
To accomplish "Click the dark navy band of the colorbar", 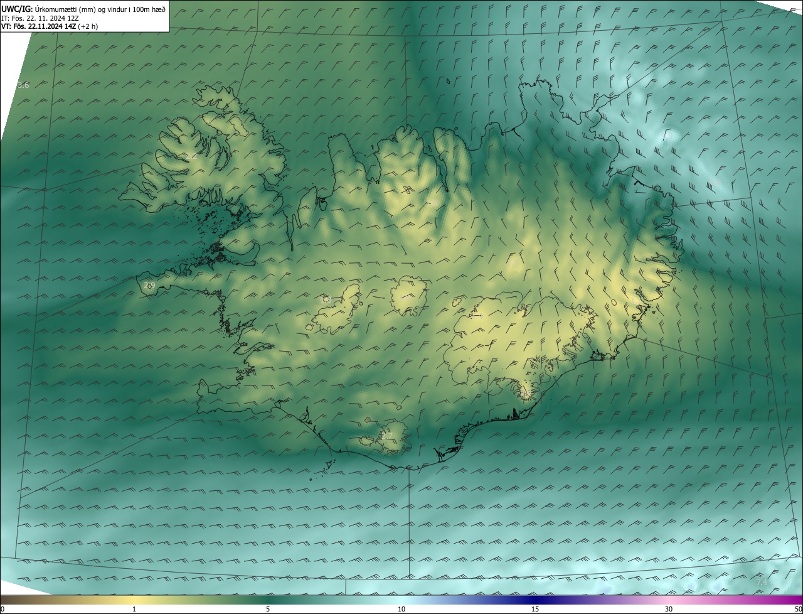I will (x=535, y=600).
